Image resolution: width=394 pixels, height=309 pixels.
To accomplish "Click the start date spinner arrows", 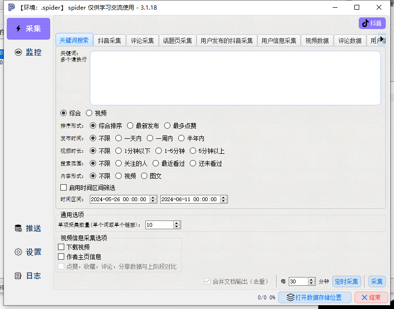I will click(x=153, y=199).
